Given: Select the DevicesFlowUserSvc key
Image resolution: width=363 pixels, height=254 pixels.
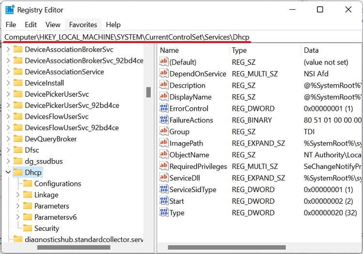Looking at the screenshot, I should [x=57, y=116].
